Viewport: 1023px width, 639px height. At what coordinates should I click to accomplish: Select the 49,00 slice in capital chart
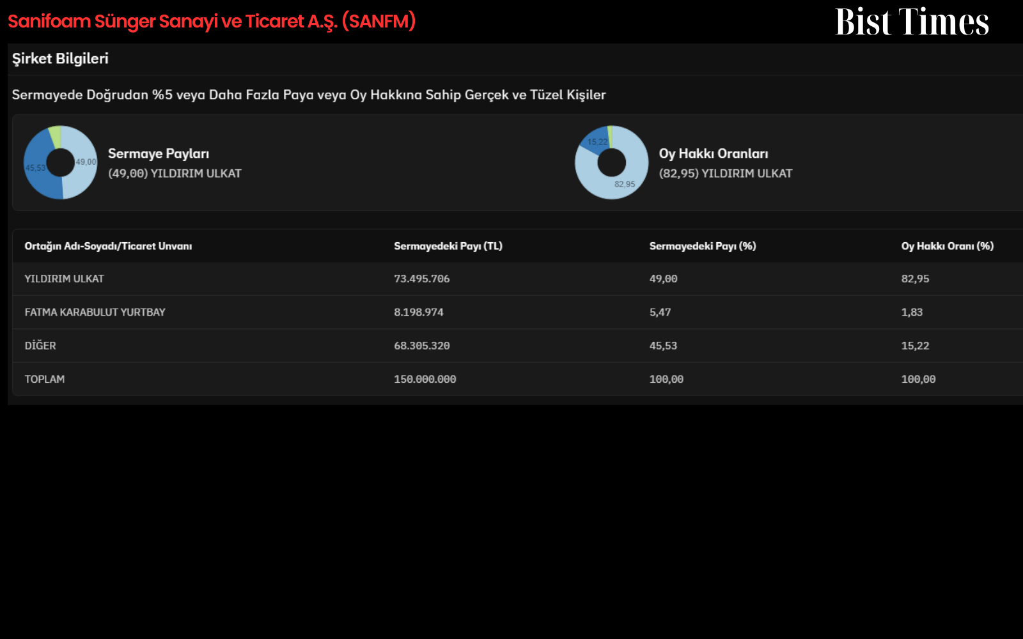86,162
